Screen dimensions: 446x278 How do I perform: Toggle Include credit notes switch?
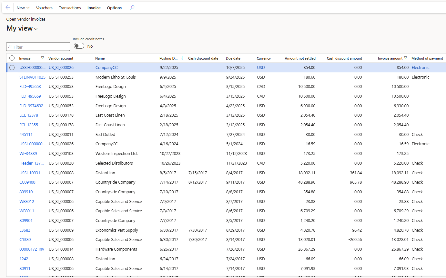(x=79, y=46)
